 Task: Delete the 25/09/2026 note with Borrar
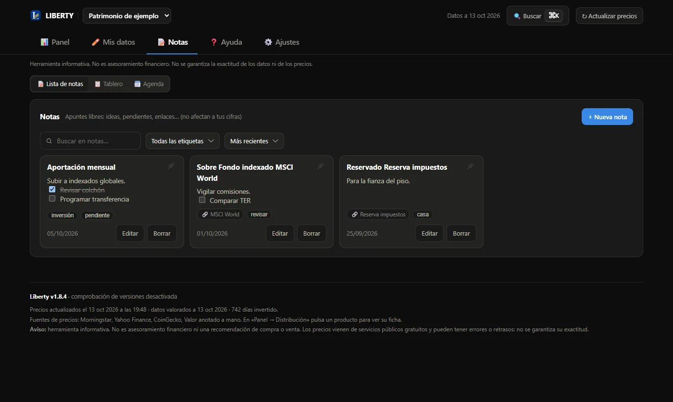pyautogui.click(x=461, y=233)
